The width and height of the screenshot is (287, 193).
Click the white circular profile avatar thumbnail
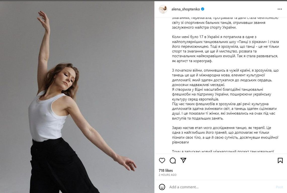click(x=163, y=9)
